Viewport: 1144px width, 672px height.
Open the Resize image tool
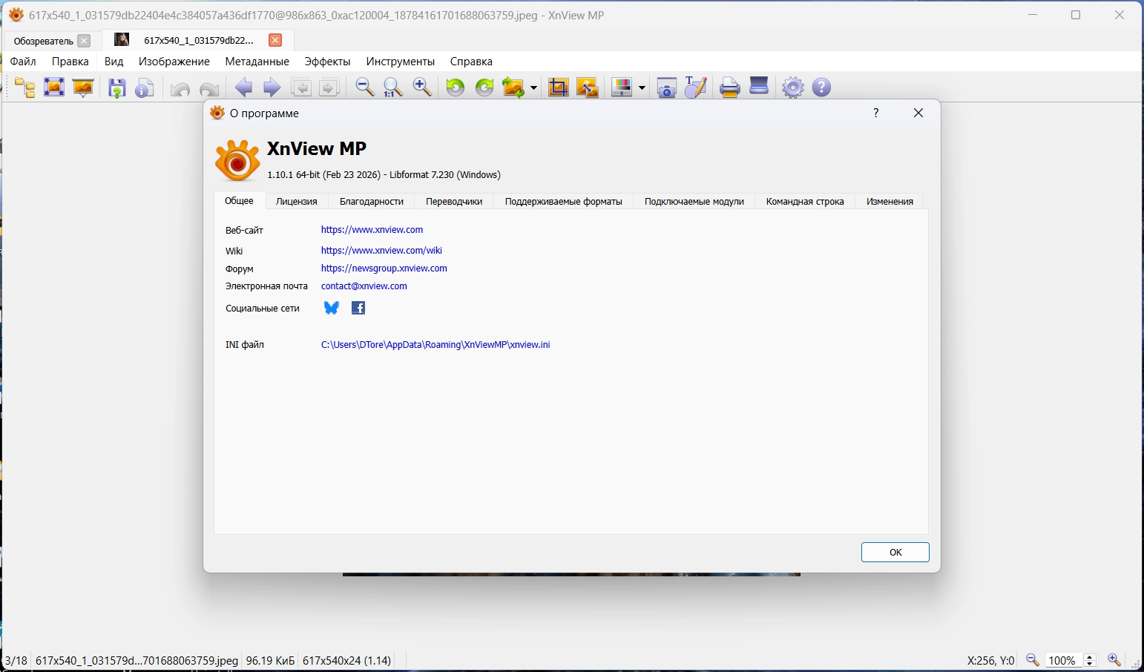(588, 88)
